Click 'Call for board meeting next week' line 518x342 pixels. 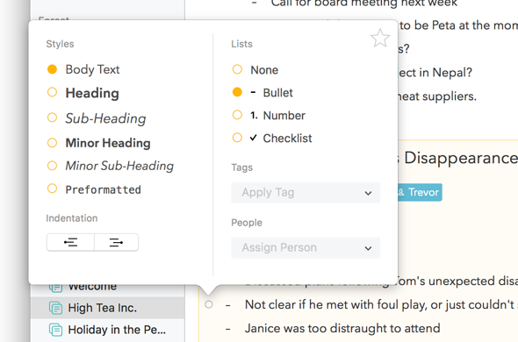tap(364, 4)
